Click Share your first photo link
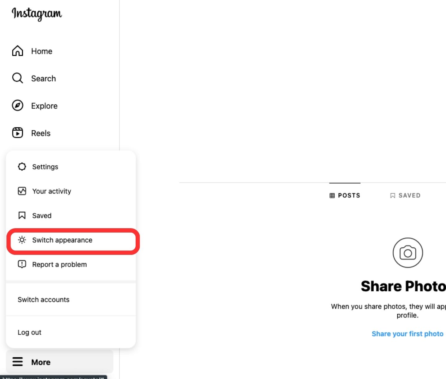The height and width of the screenshot is (379, 446). [x=407, y=334]
